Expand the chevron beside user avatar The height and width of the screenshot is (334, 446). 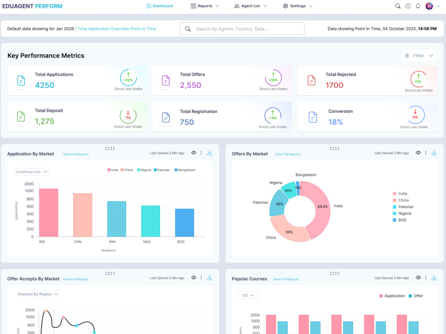point(438,6)
